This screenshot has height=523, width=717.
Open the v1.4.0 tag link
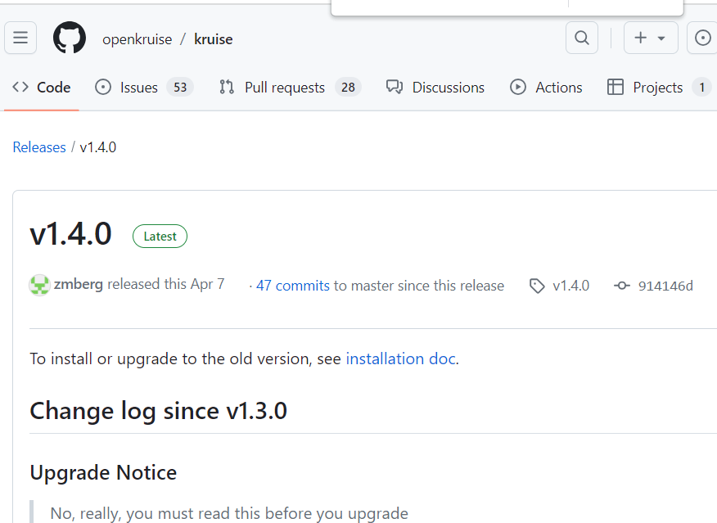pyautogui.click(x=570, y=286)
